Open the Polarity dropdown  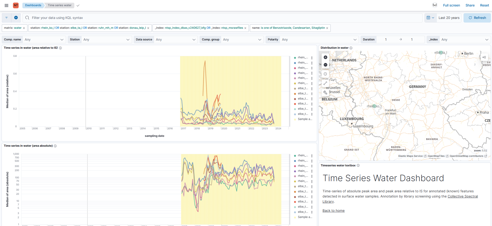[x=319, y=39]
